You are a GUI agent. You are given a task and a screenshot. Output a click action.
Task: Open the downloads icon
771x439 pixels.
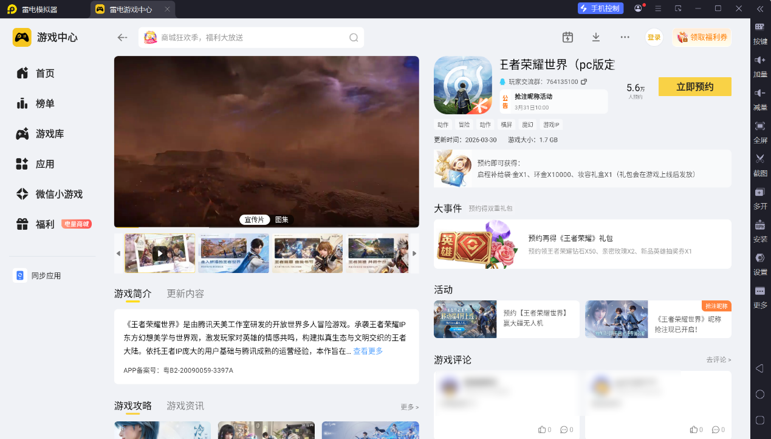coord(596,37)
